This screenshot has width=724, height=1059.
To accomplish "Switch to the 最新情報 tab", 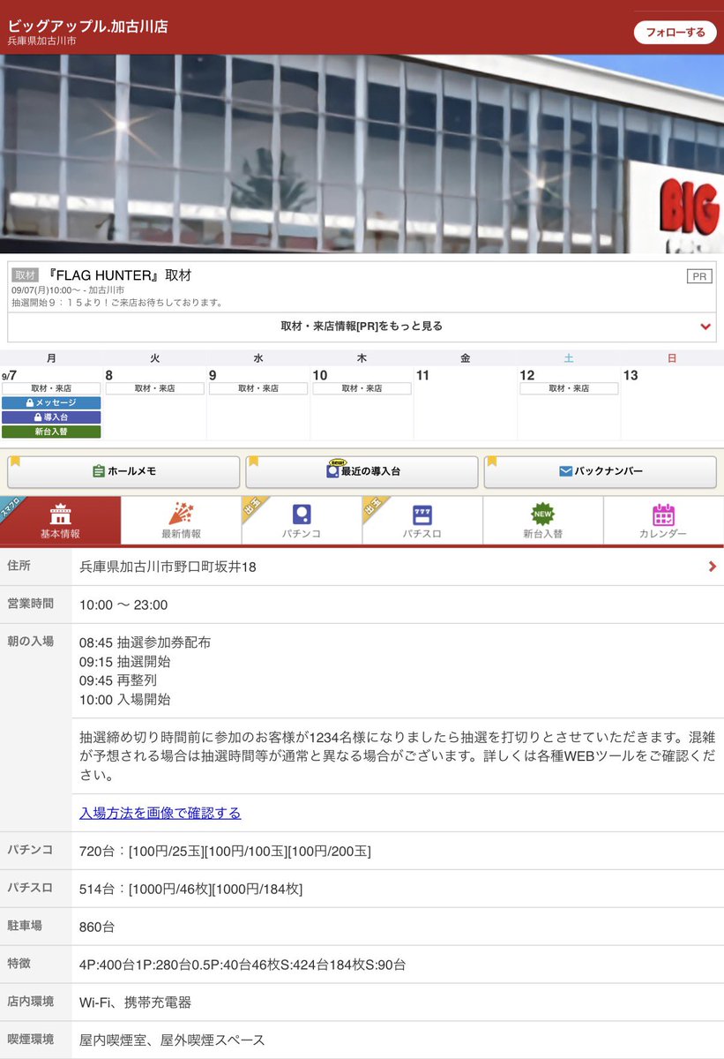I will pyautogui.click(x=181, y=521).
